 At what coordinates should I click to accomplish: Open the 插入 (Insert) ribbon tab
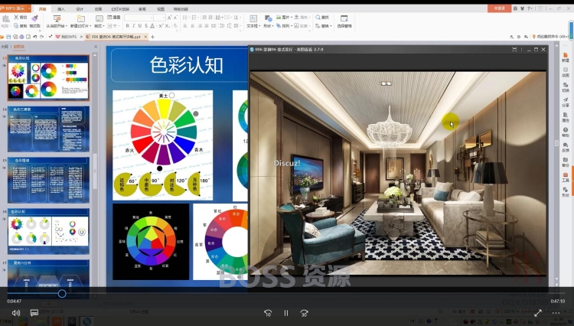pyautogui.click(x=61, y=8)
